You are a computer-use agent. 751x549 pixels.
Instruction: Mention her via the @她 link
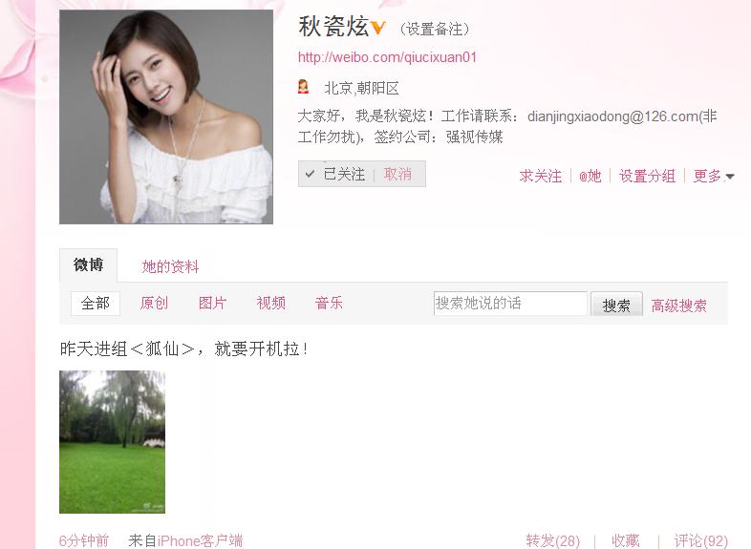point(590,176)
